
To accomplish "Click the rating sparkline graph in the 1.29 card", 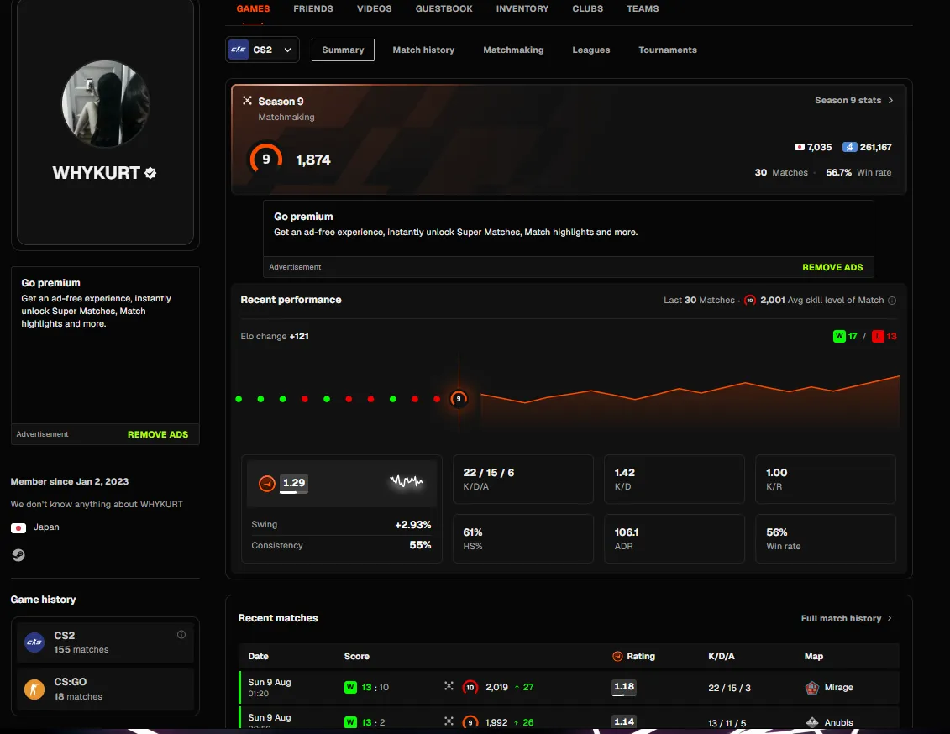I will click(x=407, y=481).
